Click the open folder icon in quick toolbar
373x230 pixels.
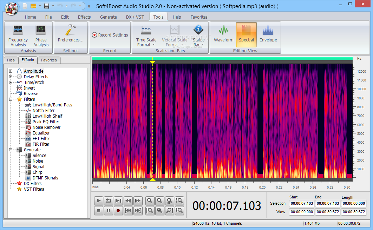click(x=33, y=6)
